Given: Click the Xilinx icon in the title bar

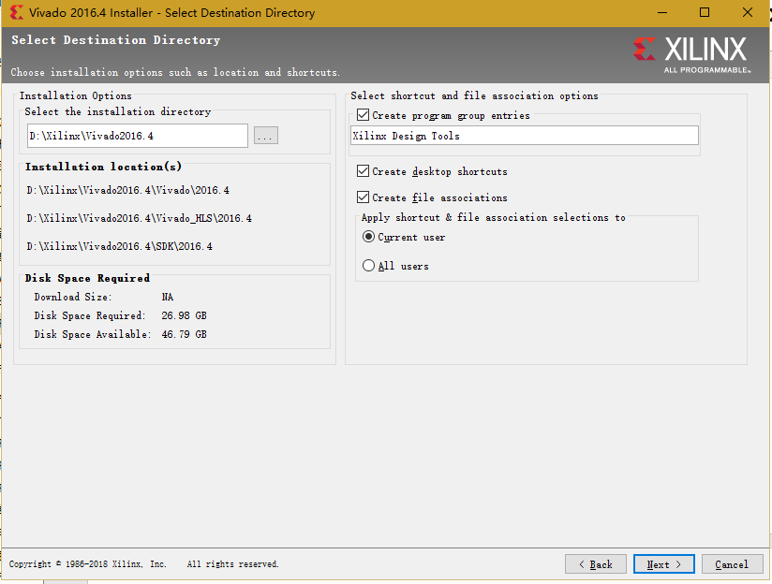Looking at the screenshot, I should point(16,12).
